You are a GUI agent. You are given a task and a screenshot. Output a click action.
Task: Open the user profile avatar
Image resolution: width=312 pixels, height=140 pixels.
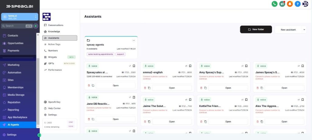pos(305,4)
